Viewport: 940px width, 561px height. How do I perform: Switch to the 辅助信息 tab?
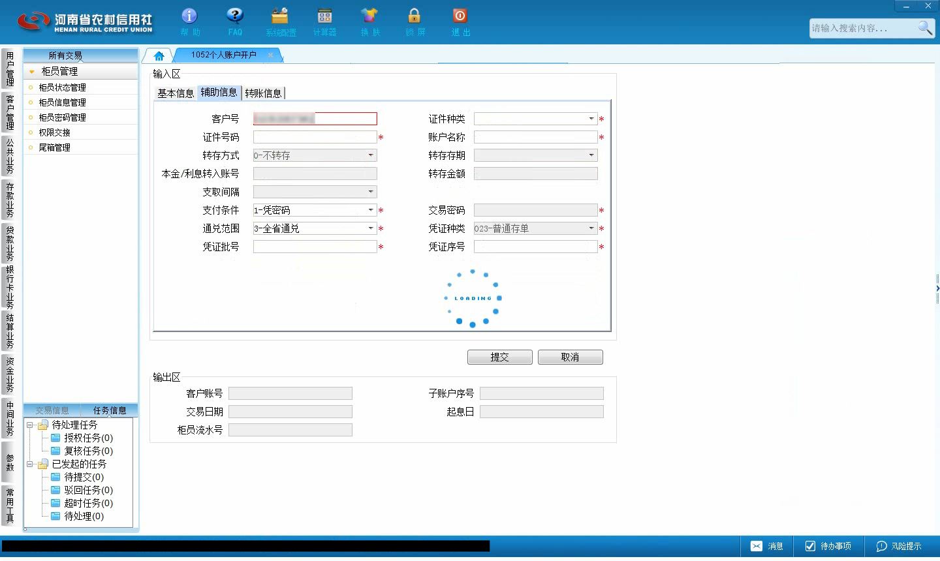tap(219, 93)
